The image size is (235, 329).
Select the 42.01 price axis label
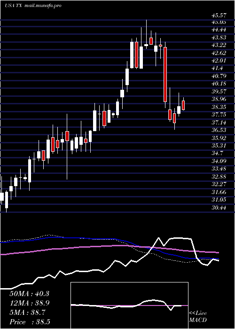[219, 61]
